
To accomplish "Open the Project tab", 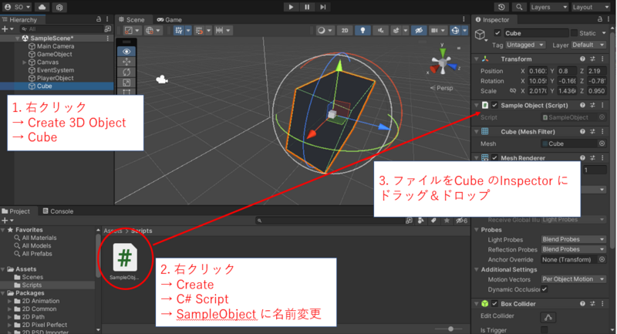I will [x=15, y=211].
